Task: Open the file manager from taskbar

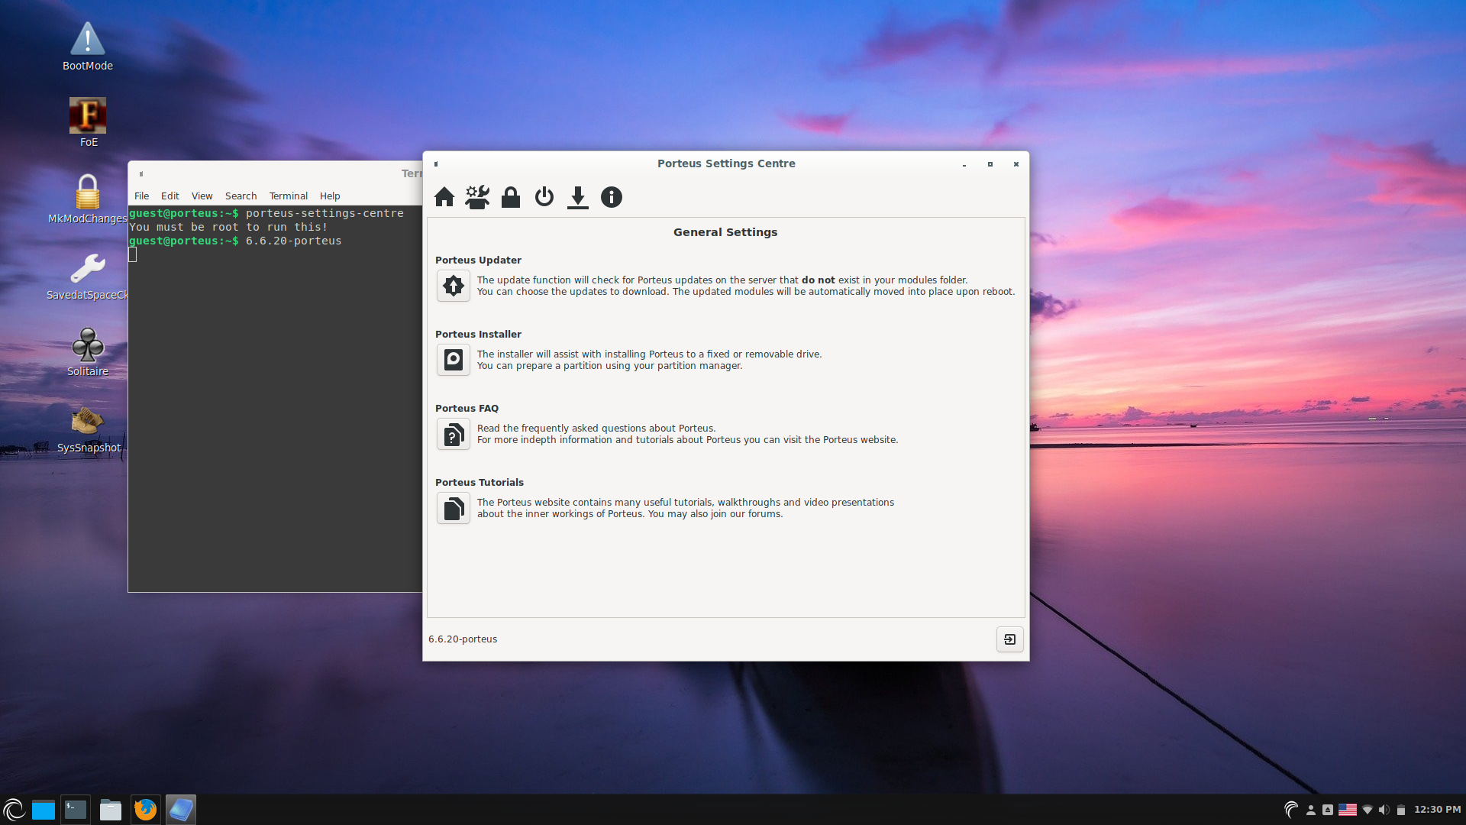Action: 111,810
